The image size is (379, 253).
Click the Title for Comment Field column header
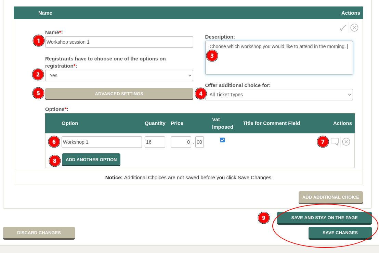click(271, 123)
